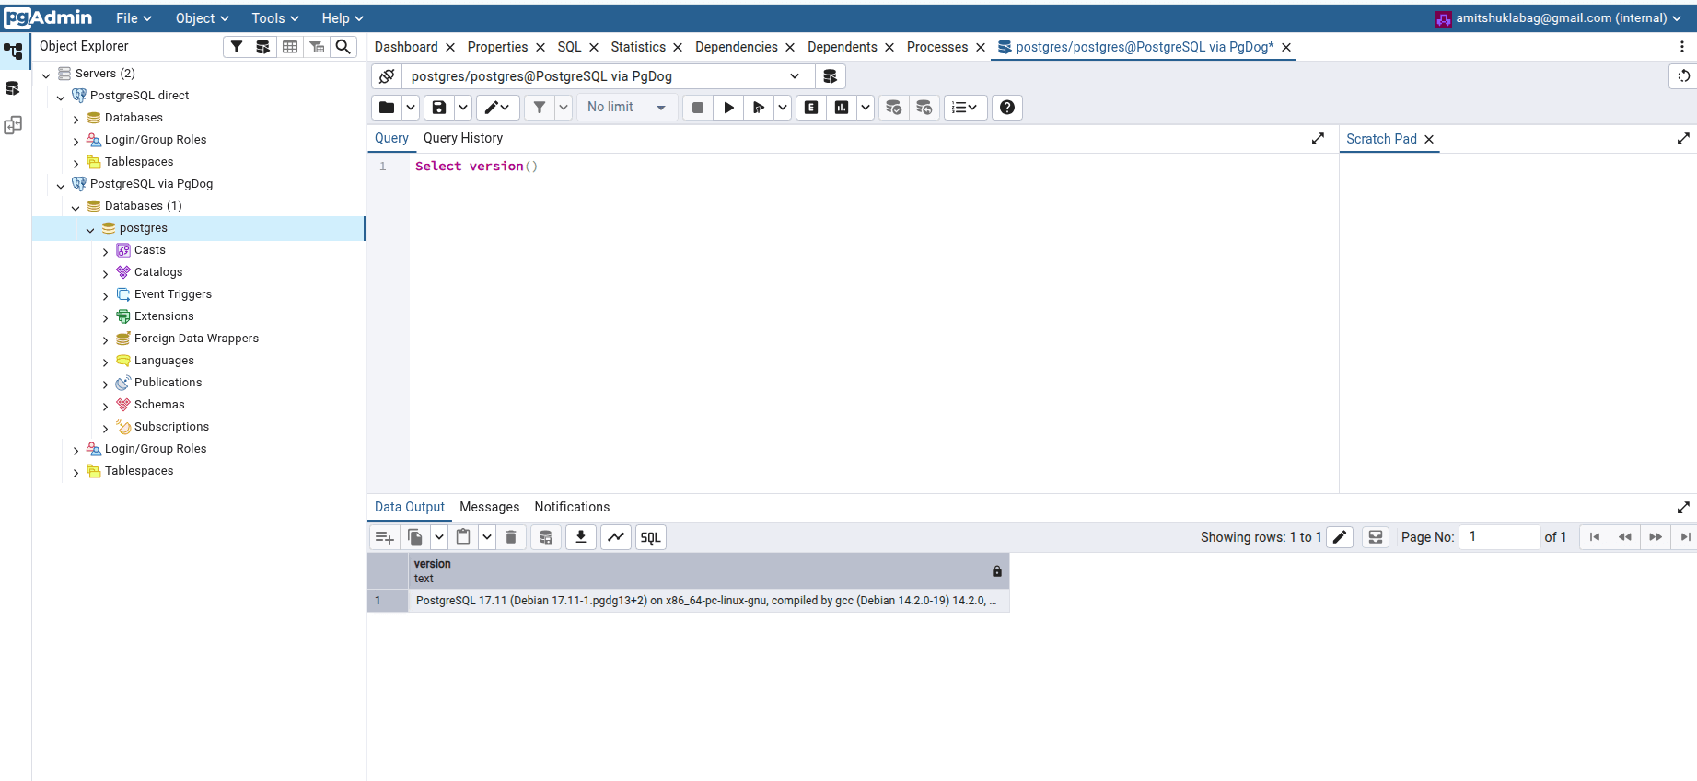Open the Open File dropdown arrow

411,108
